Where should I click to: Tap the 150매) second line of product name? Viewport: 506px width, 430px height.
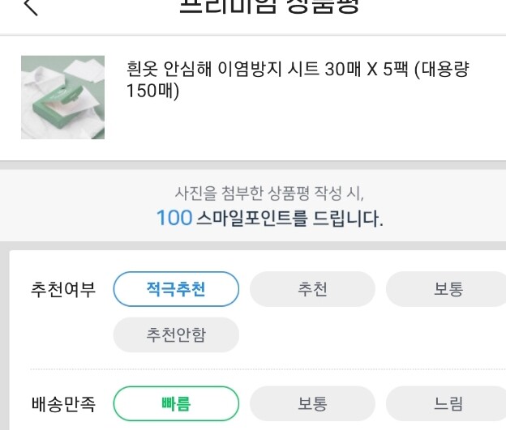[x=152, y=91]
